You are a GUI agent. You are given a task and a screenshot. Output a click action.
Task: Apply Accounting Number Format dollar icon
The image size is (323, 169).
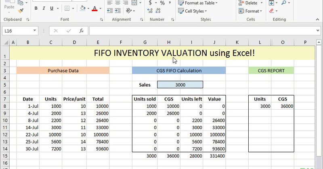(x=150, y=3)
